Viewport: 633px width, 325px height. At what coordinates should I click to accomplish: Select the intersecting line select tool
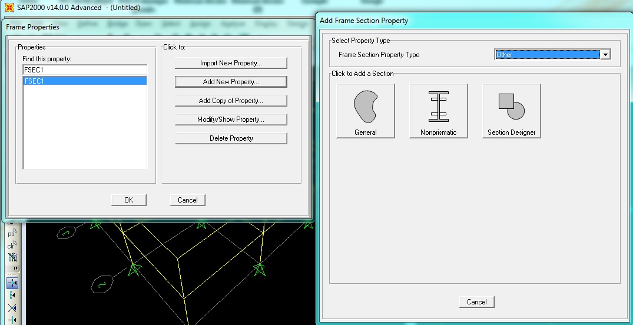pos(12,257)
